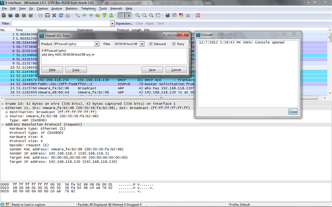Open the display filter history dropdown
Screen dimensions: 332x207
coord(112,23)
